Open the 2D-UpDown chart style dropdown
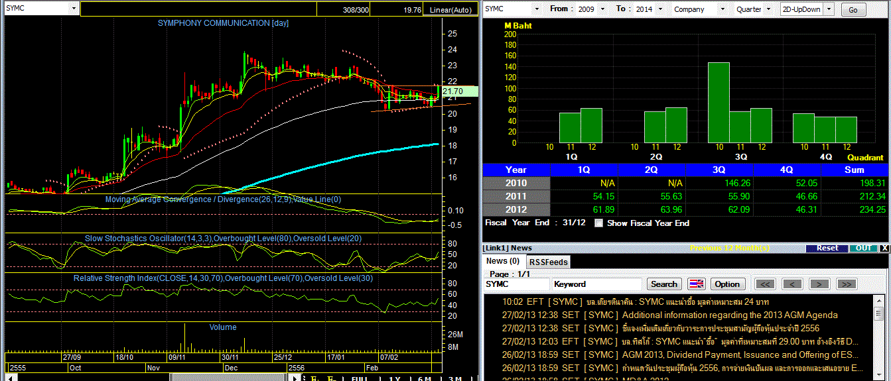Screen dimensions: 891x381 click(830, 9)
